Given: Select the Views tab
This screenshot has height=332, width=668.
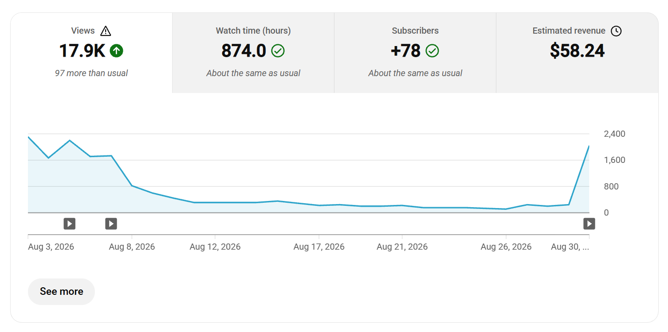Looking at the screenshot, I should click(x=91, y=53).
